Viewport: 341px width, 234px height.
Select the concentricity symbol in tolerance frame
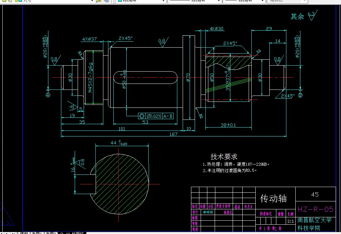142,116
